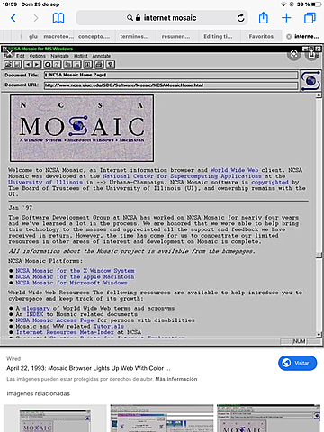This screenshot has width=324, height=432.
Task: Click the NCSA Mosaic banner image
Action: pos(82,129)
